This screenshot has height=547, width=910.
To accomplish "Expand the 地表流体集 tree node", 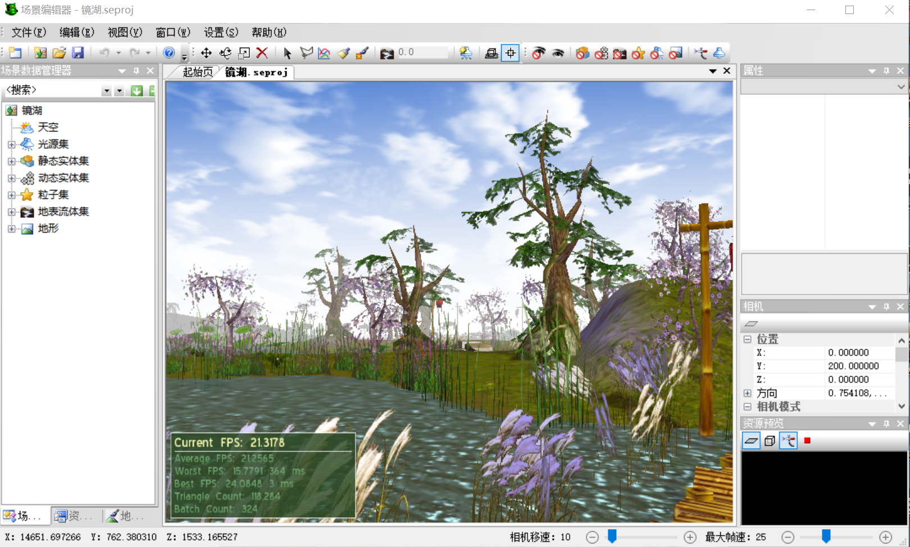I will tap(11, 212).
